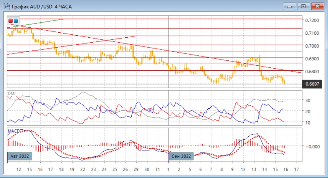Maximize the AUD/USD chart window
The image size is (328, 178).
[303, 6]
